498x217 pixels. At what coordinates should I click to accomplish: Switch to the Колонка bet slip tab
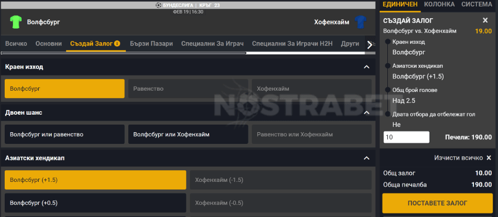[439, 4]
